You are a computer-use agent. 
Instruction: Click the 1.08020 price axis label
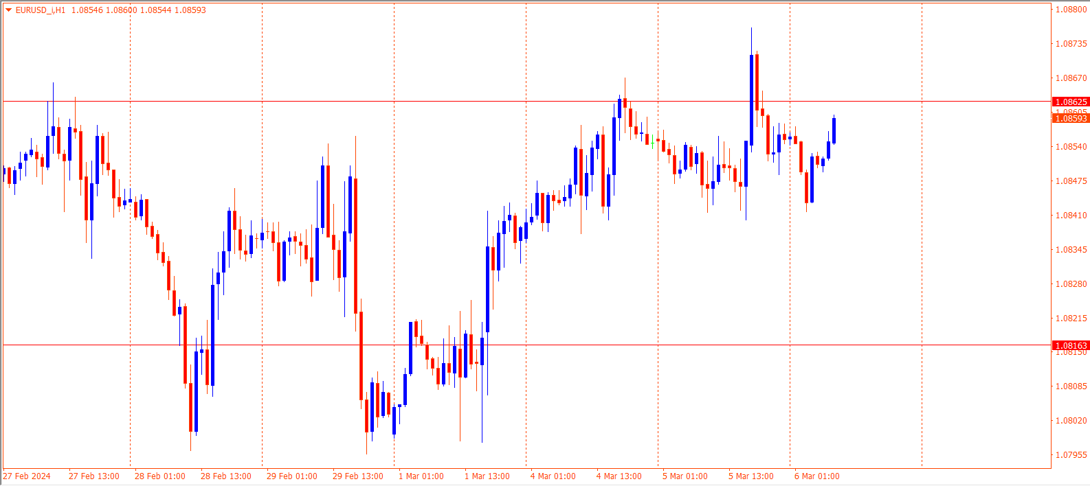coord(1071,421)
